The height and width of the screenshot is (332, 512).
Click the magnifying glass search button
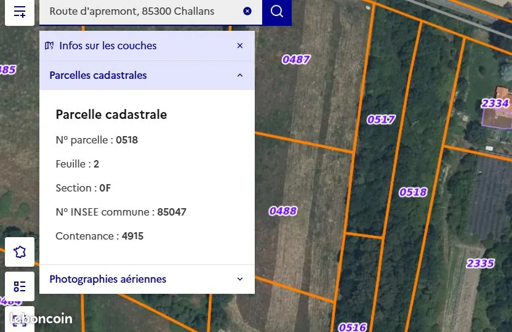[x=277, y=12]
